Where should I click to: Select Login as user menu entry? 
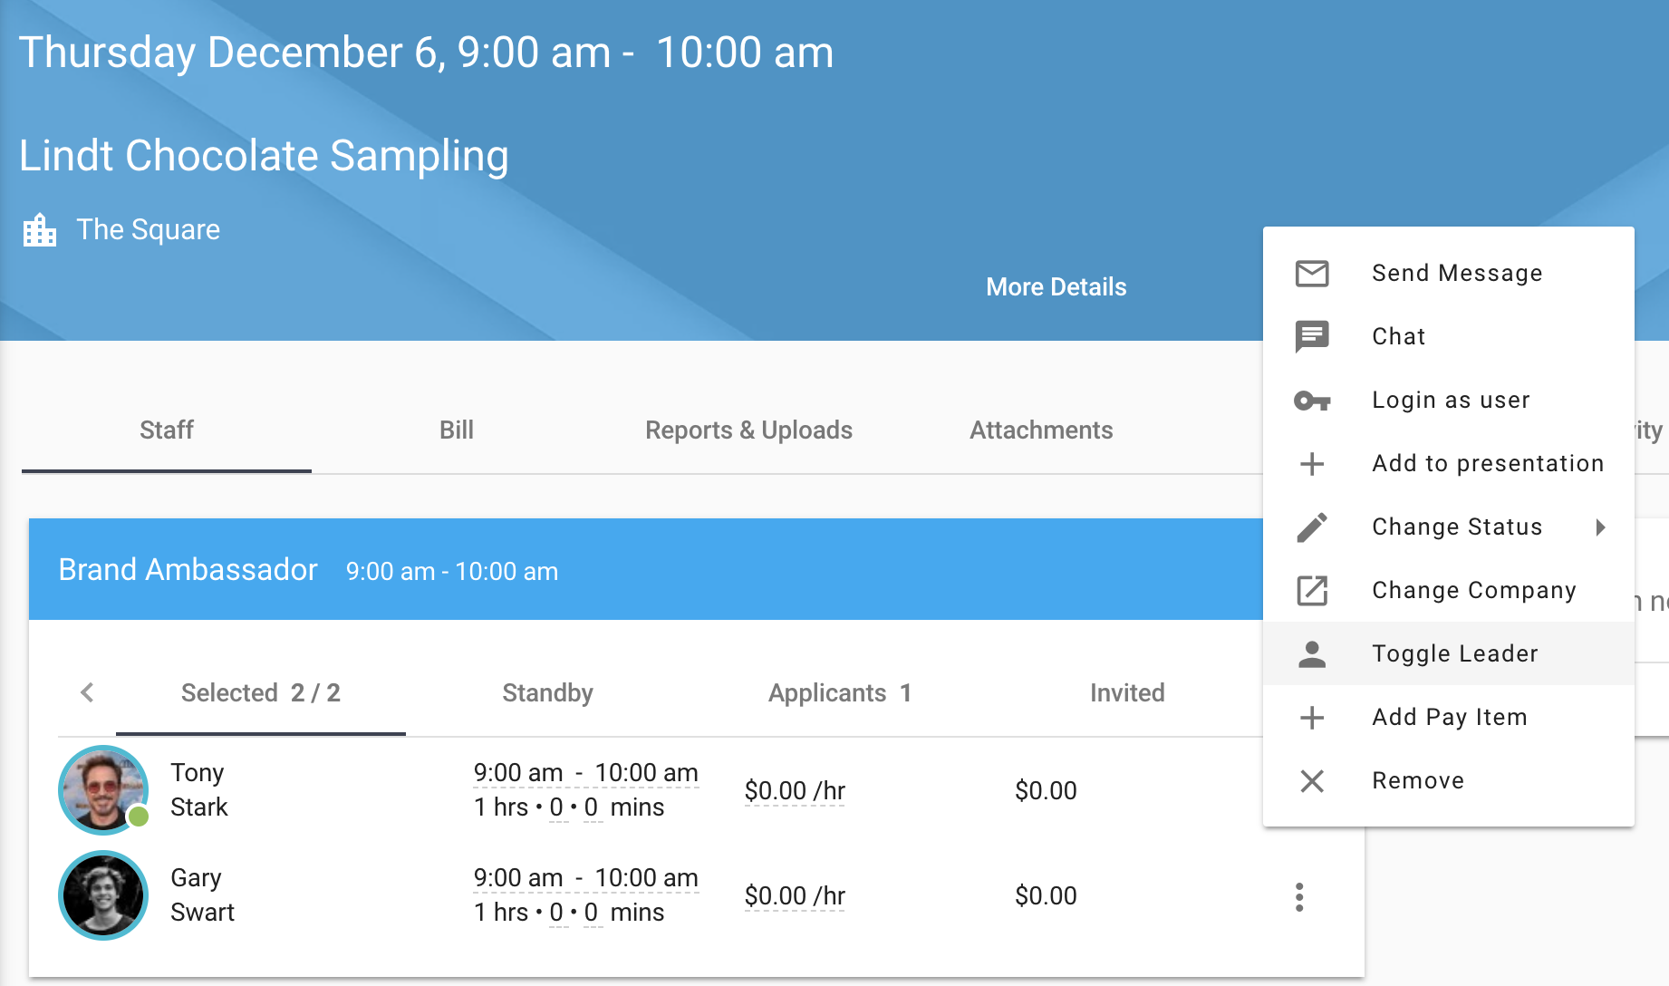(x=1449, y=400)
